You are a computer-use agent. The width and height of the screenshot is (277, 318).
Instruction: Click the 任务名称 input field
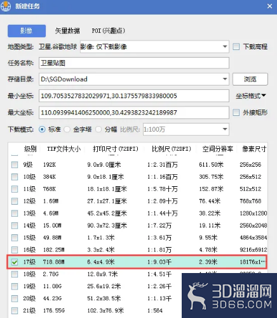[134, 63]
